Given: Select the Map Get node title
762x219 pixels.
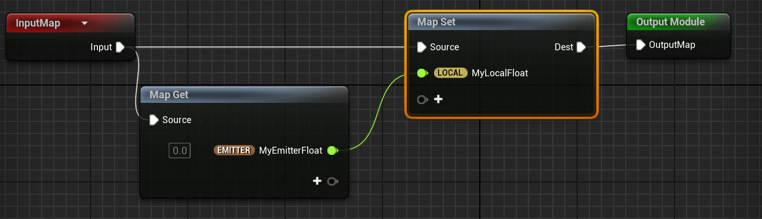Looking at the screenshot, I should (x=169, y=94).
